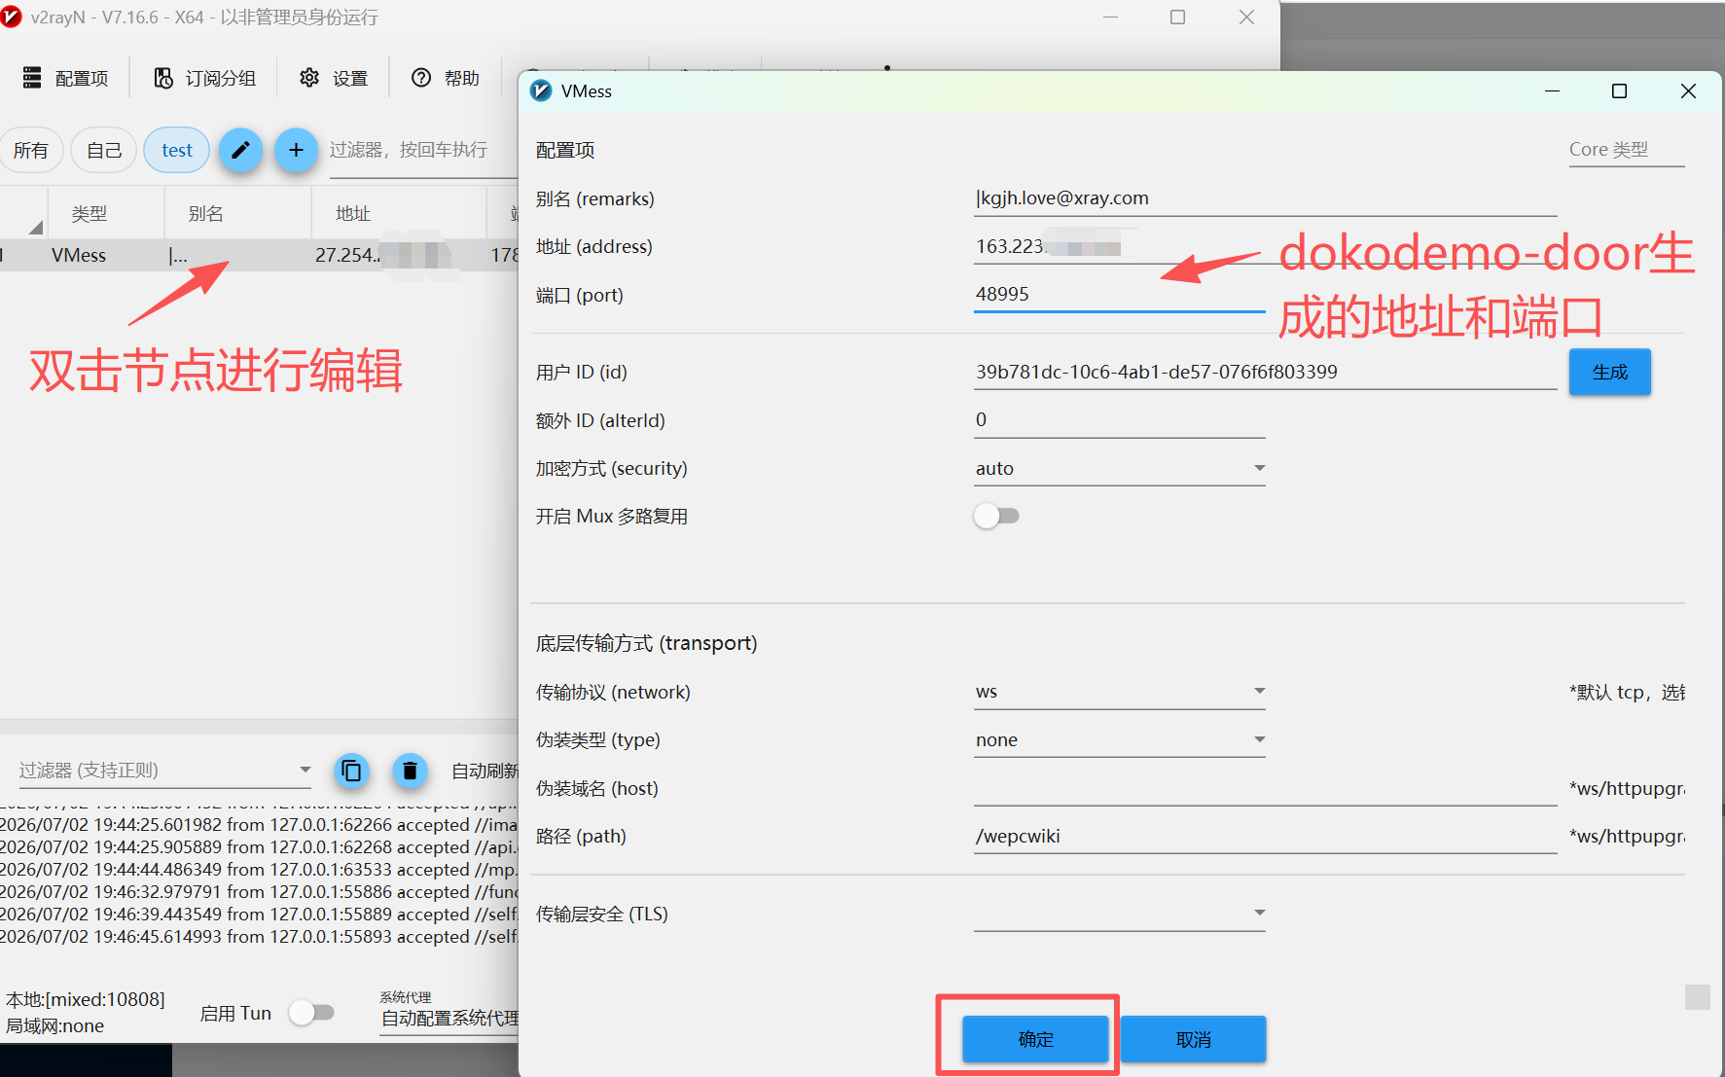Screen dimensions: 1725x1077
Task: Click the v2rayN title bar app icon
Action: 12,18
